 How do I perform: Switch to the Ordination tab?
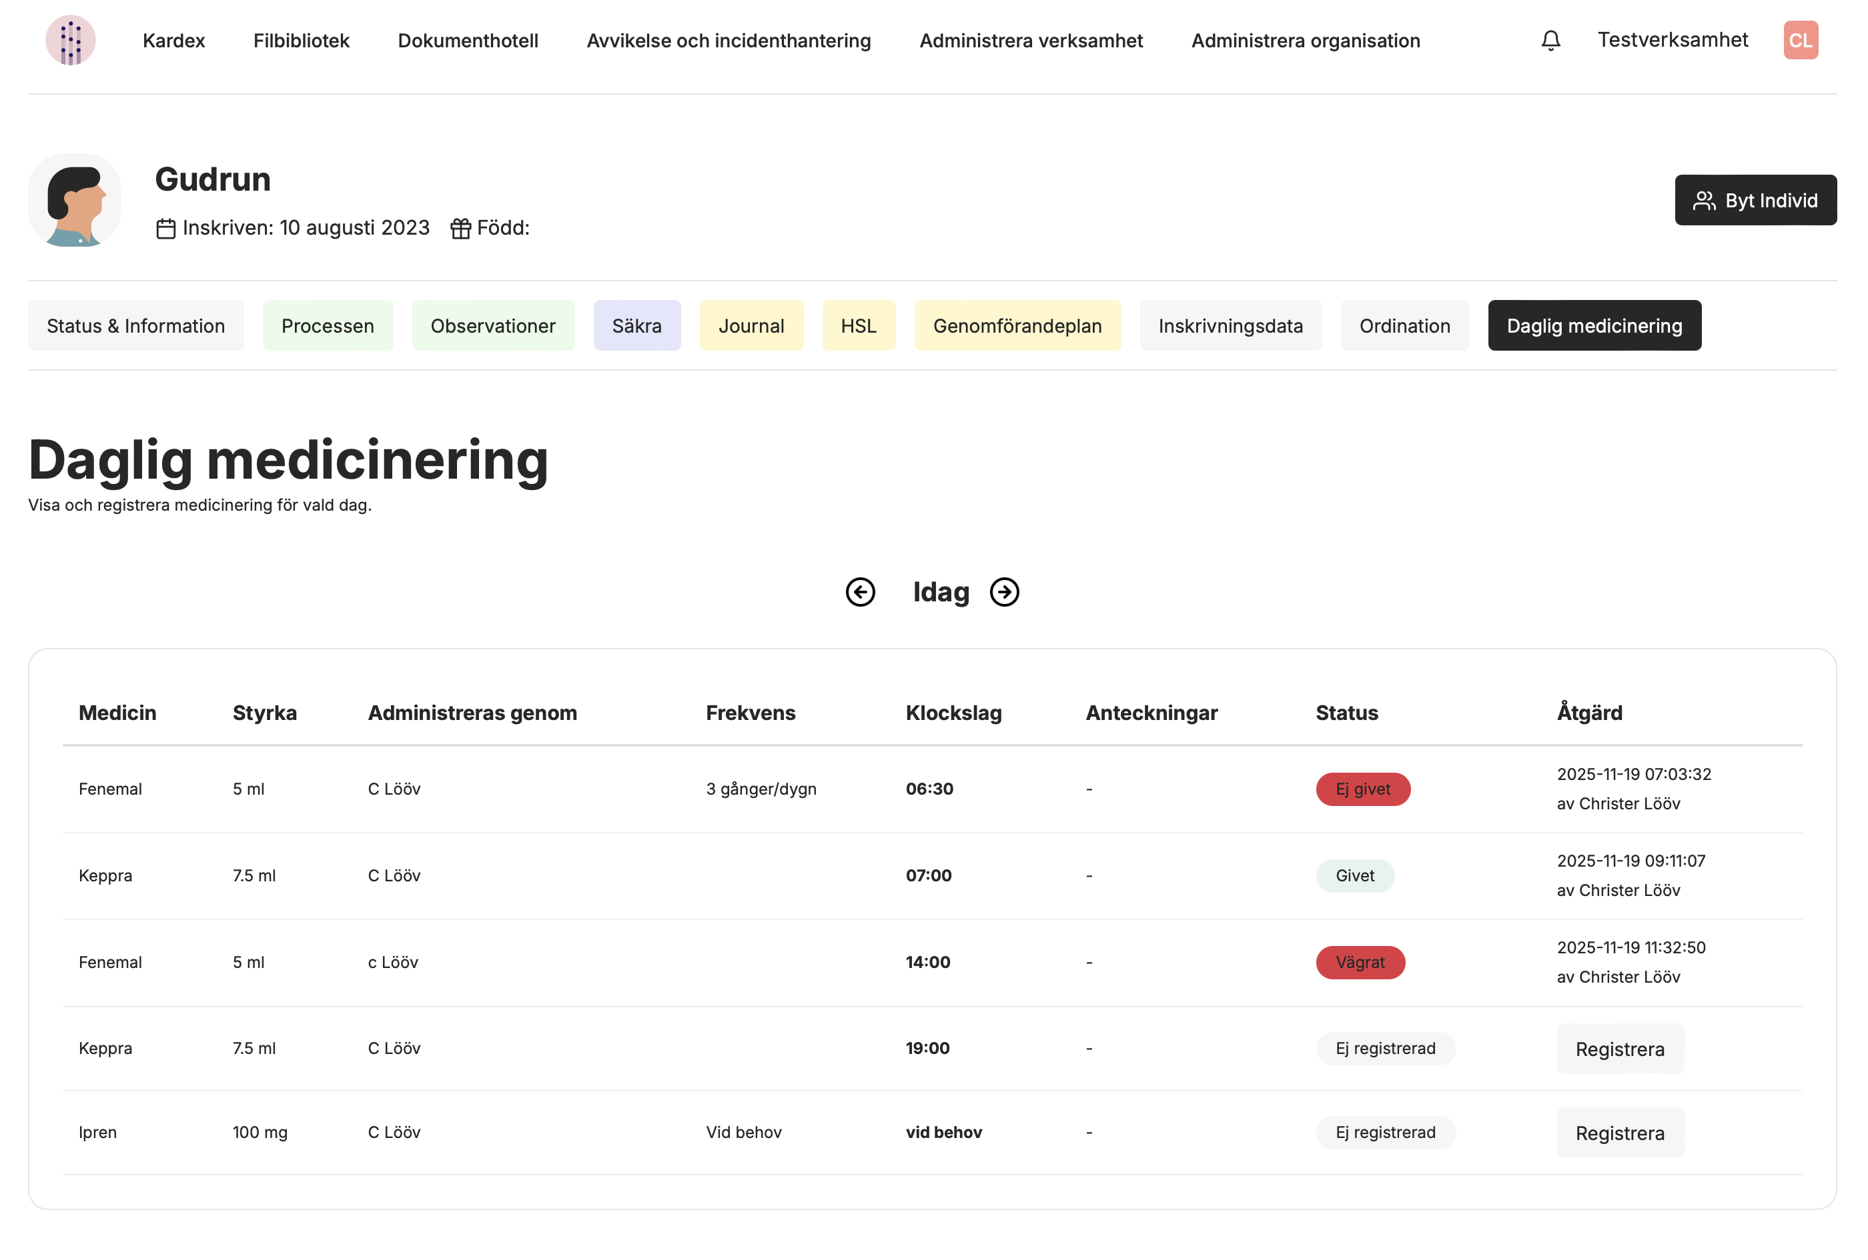(x=1404, y=326)
